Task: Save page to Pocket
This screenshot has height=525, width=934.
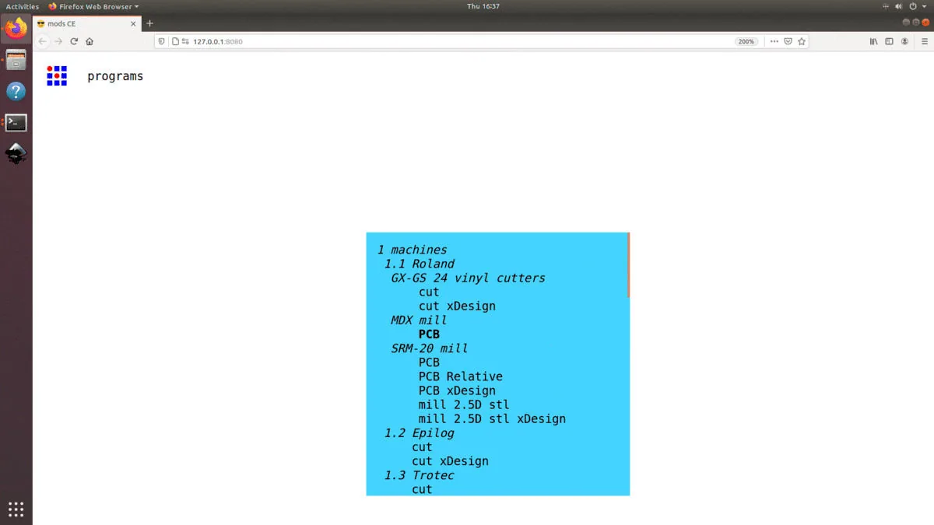Action: click(x=788, y=41)
